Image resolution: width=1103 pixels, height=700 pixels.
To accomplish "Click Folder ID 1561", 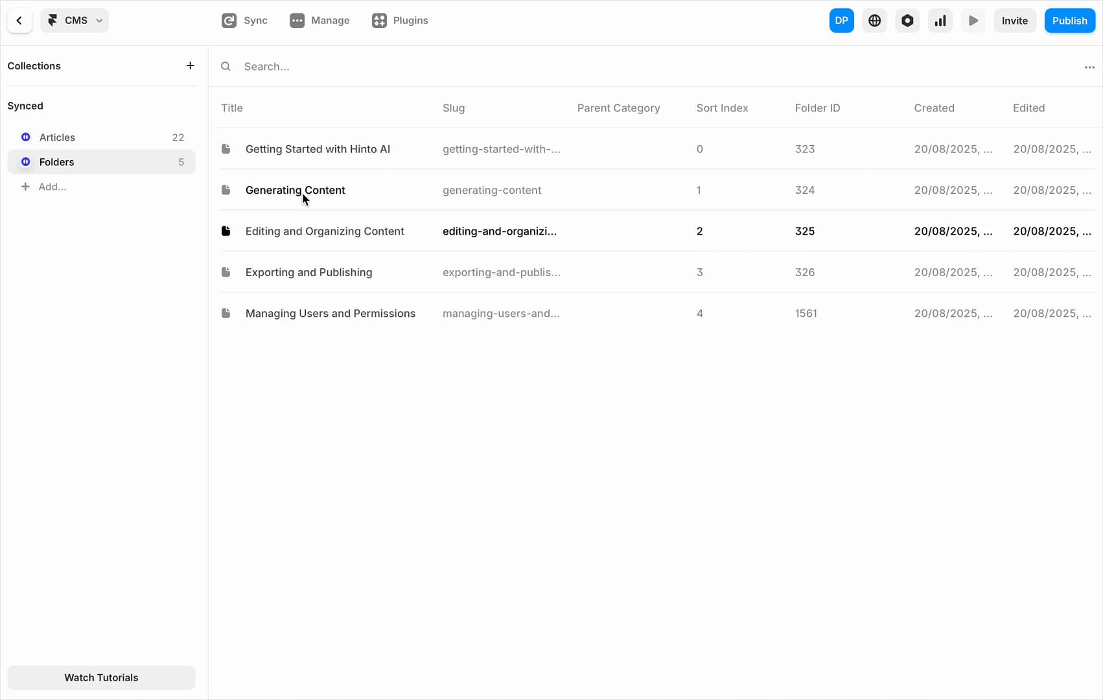I will [806, 313].
